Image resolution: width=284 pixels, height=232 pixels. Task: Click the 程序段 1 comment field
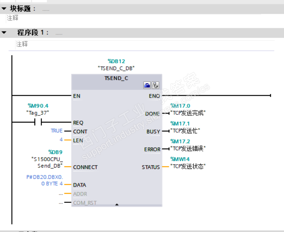coord(145,44)
